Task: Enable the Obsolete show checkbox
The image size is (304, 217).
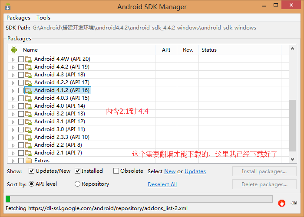Action: [116, 171]
